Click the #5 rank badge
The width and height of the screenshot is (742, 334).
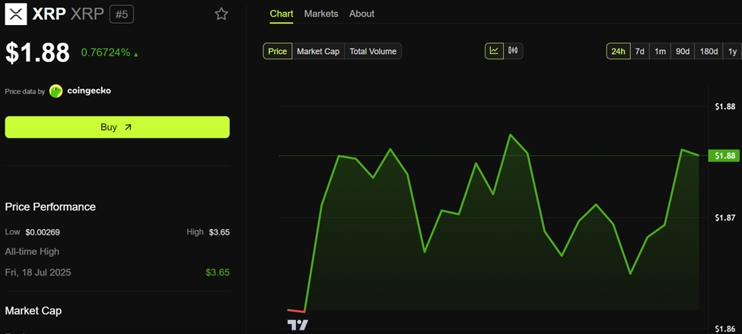pyautogui.click(x=122, y=14)
